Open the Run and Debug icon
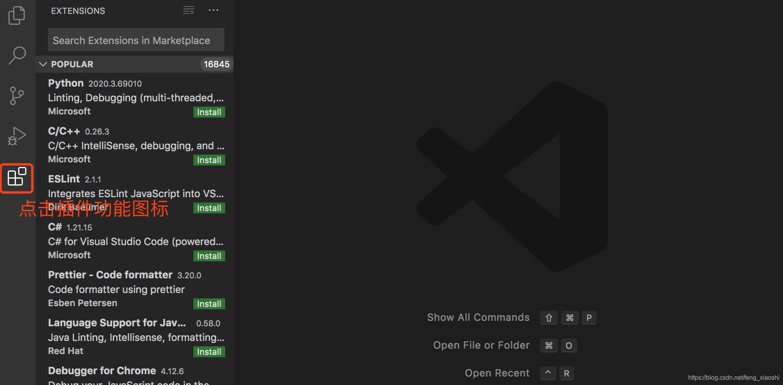Image resolution: width=783 pixels, height=385 pixels. pyautogui.click(x=17, y=136)
